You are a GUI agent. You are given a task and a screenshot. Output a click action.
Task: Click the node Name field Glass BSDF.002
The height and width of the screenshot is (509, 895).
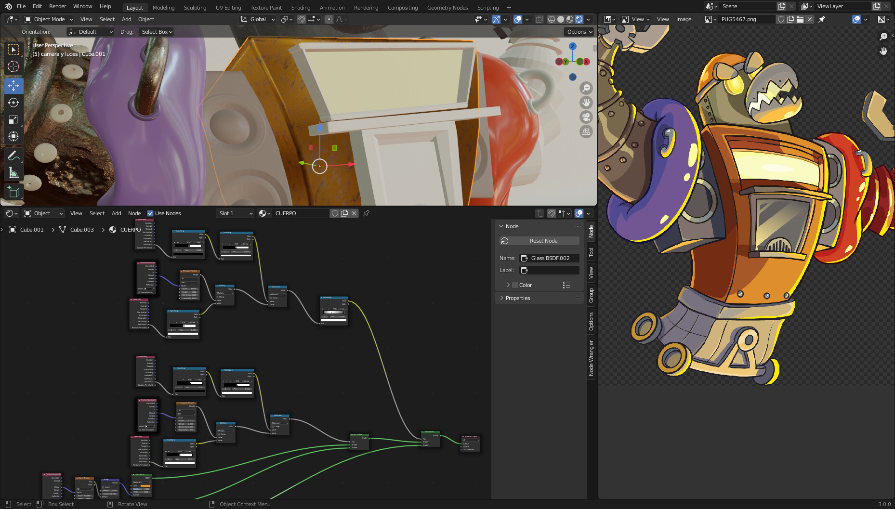pyautogui.click(x=550, y=258)
